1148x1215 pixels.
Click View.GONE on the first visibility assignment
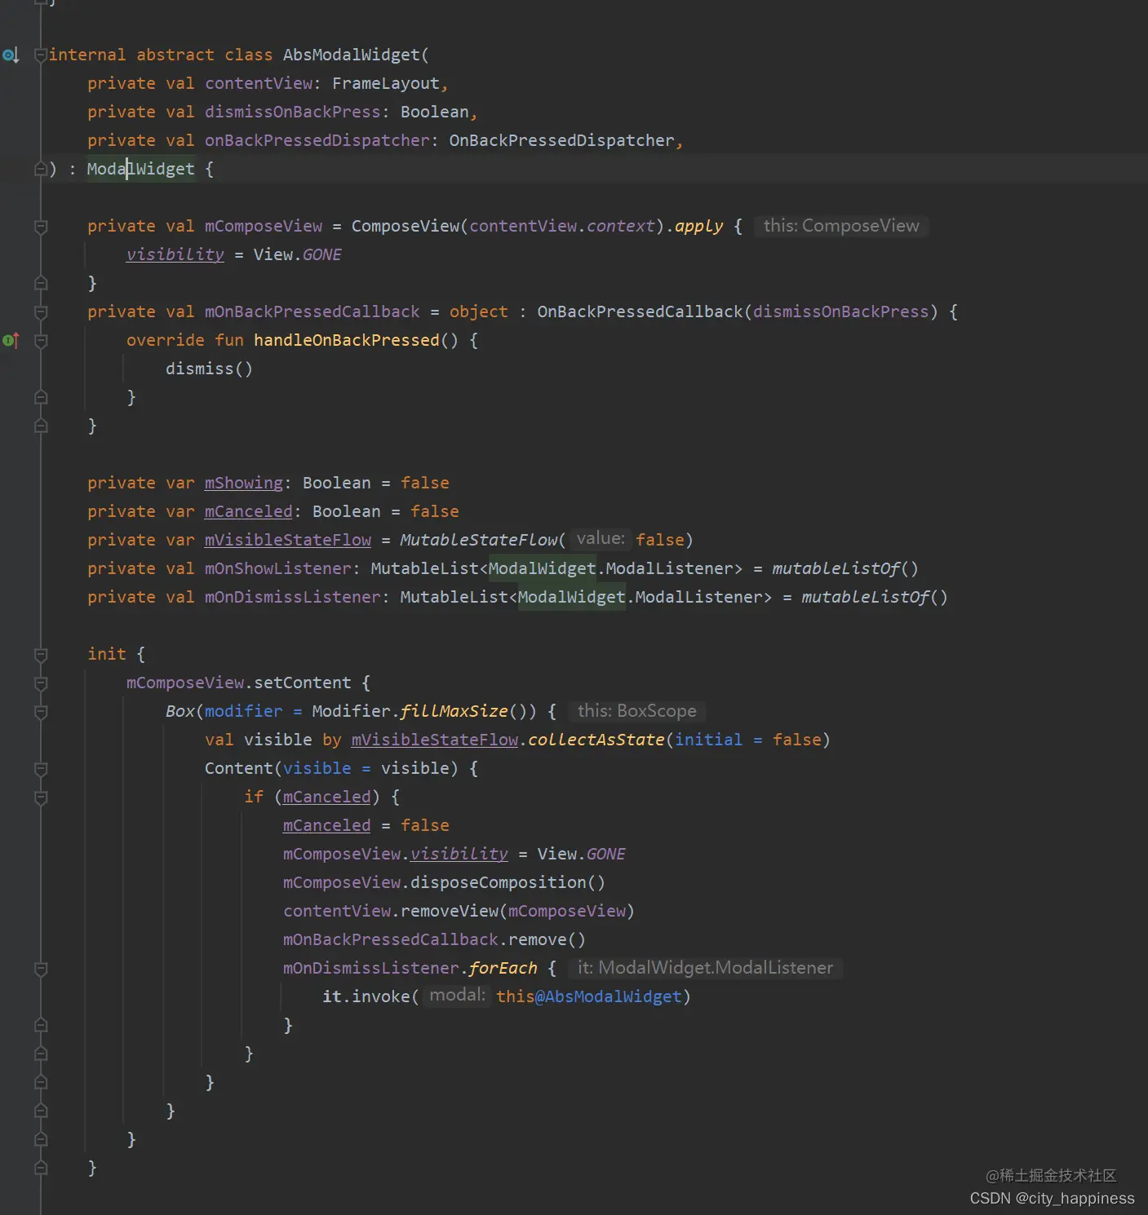click(x=298, y=254)
